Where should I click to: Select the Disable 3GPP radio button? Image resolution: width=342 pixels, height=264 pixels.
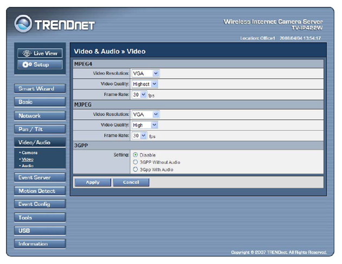tap(136, 155)
